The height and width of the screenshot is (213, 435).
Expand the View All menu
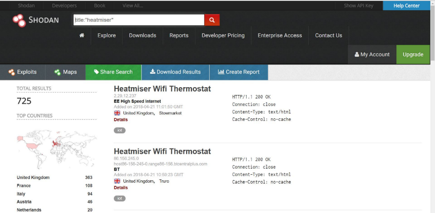(x=133, y=6)
